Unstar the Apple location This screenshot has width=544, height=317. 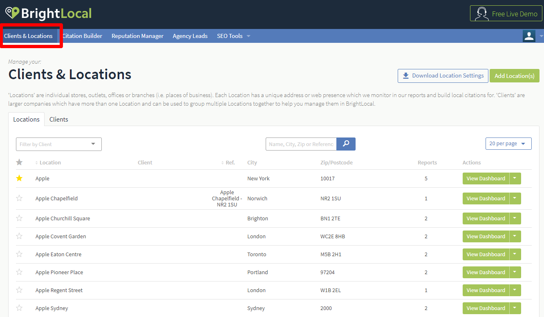pyautogui.click(x=19, y=178)
